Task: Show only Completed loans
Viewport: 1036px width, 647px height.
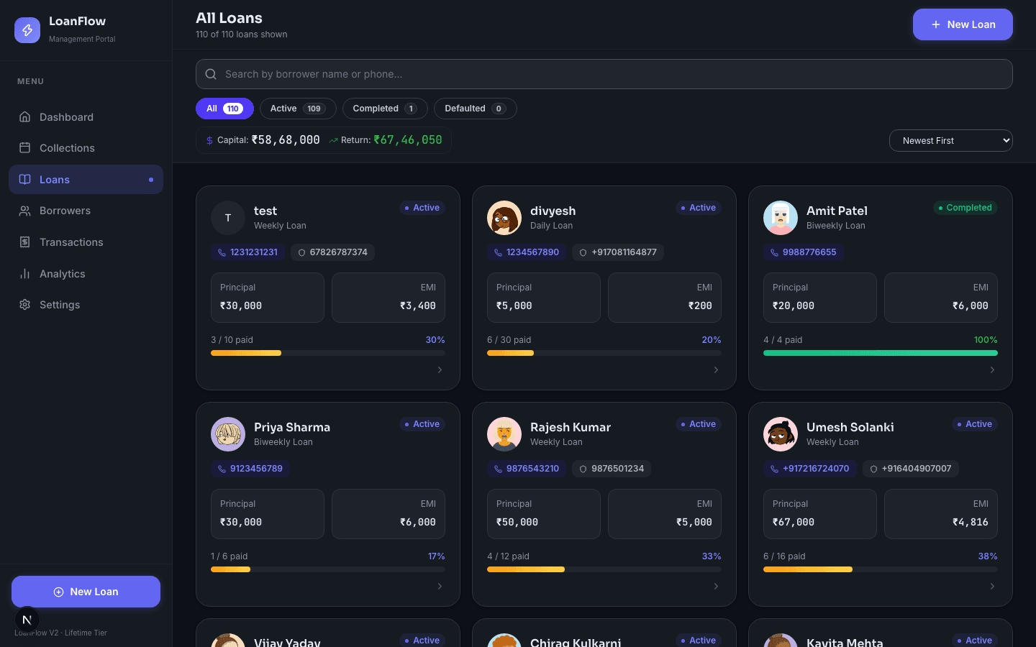Action: click(x=385, y=109)
